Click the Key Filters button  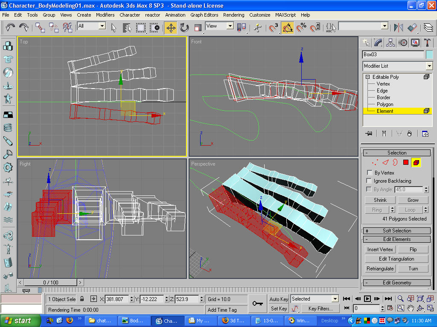pyautogui.click(x=320, y=308)
